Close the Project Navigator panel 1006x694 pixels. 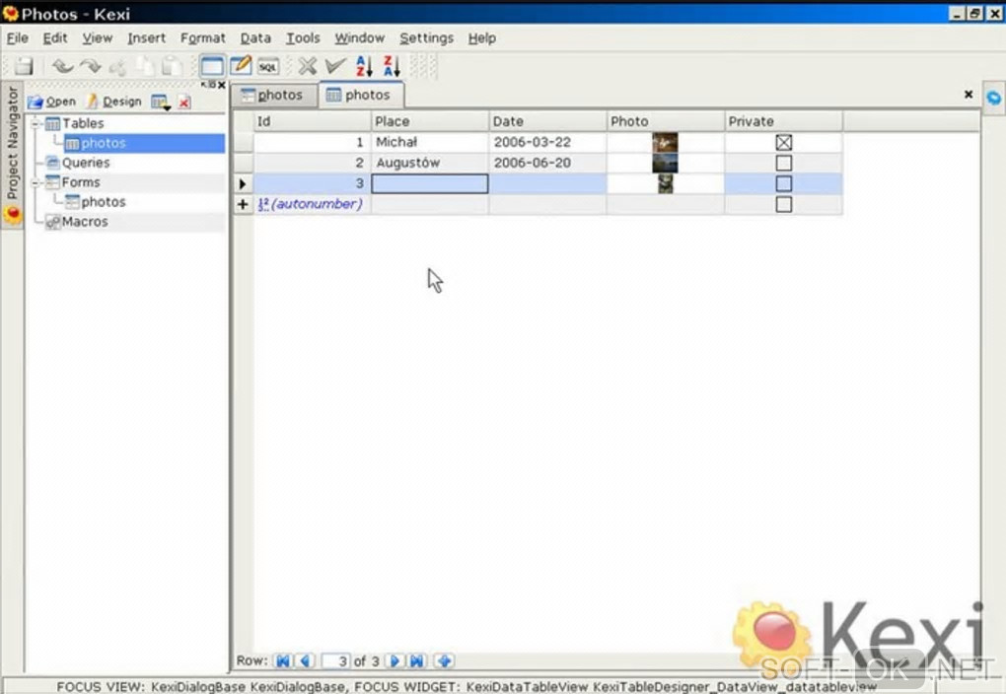tap(222, 85)
